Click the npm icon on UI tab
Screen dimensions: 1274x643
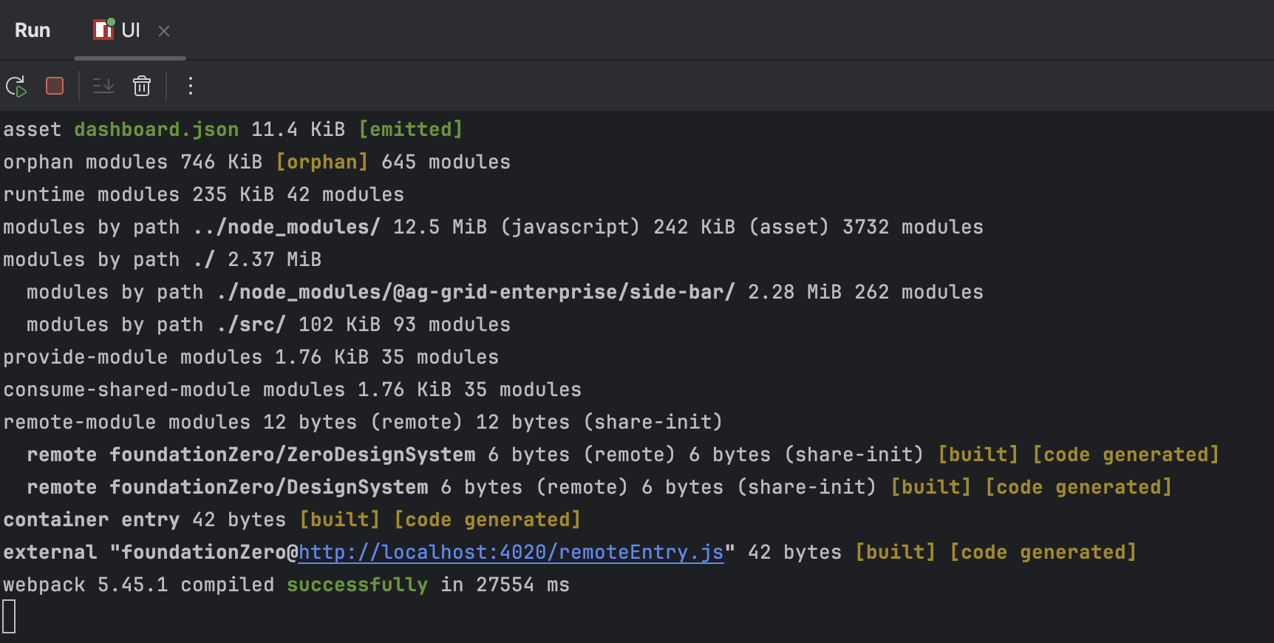tap(103, 30)
